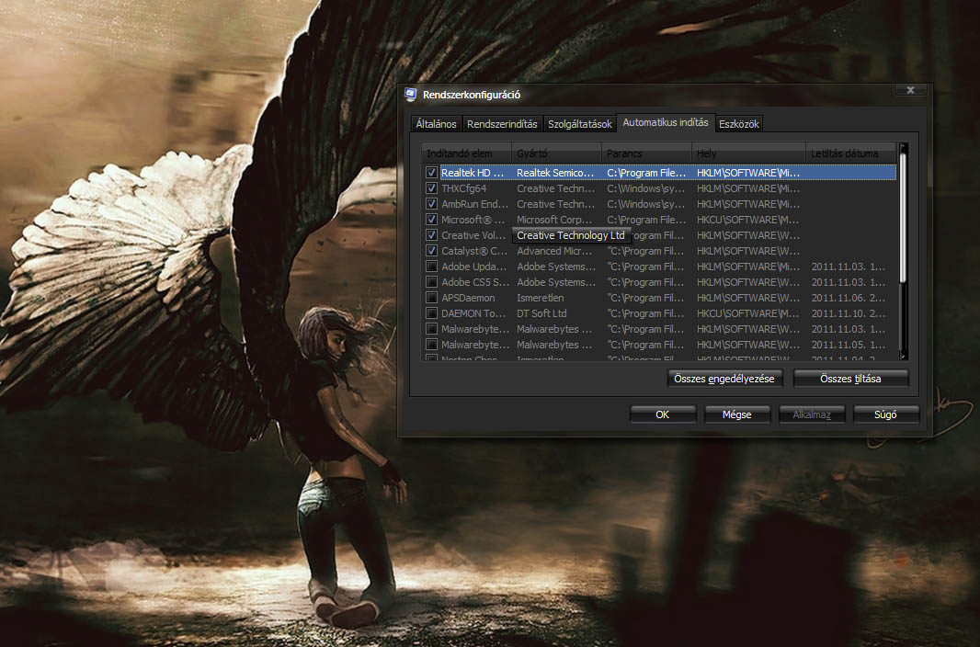Sort by the Gyártó column header
This screenshot has height=647, width=980.
click(556, 153)
